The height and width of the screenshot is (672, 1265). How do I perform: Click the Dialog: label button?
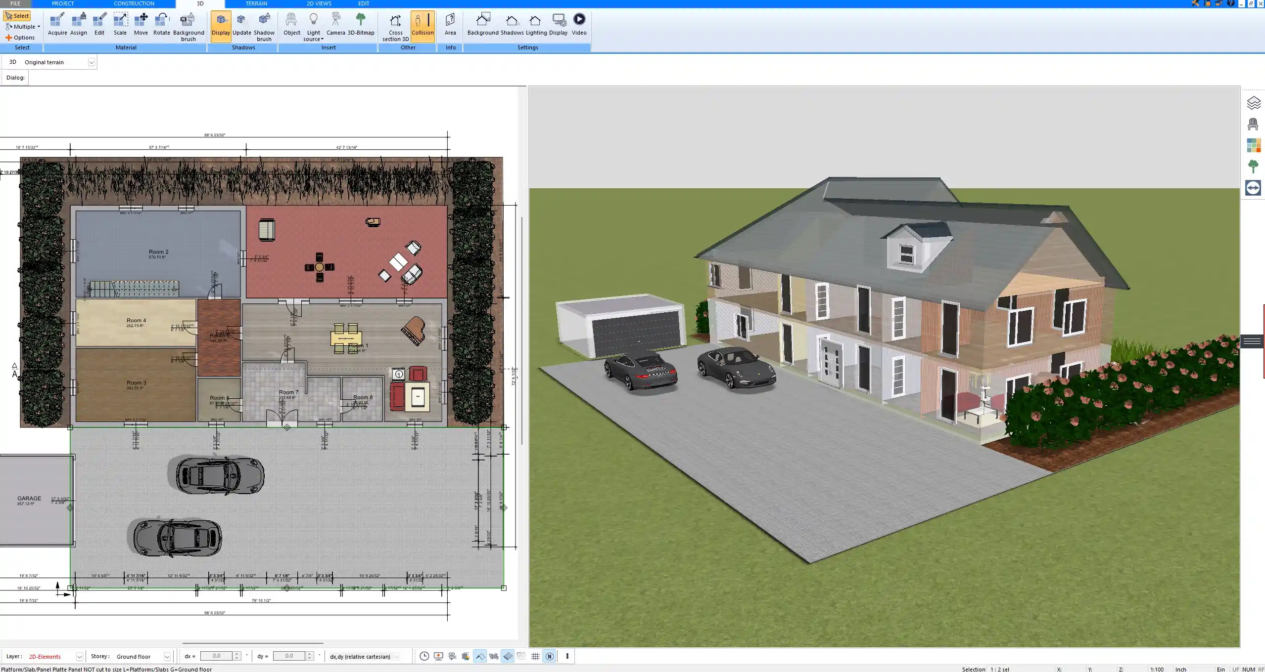[x=15, y=78]
